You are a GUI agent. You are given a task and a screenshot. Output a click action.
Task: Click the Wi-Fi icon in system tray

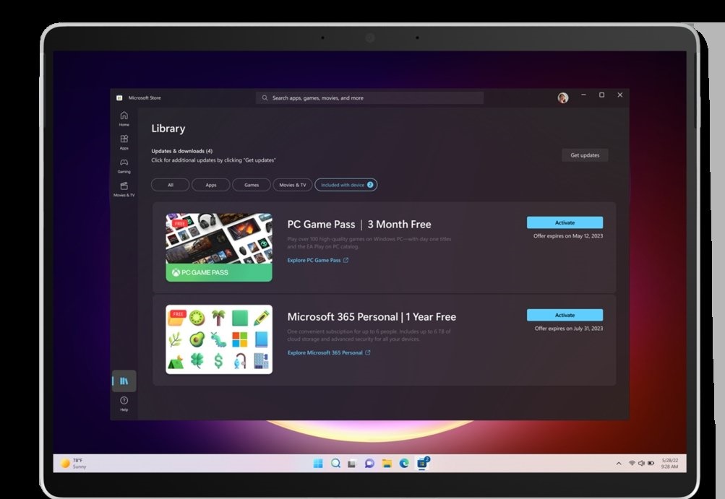pyautogui.click(x=632, y=463)
